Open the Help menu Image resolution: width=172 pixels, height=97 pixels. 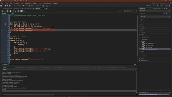40,3
